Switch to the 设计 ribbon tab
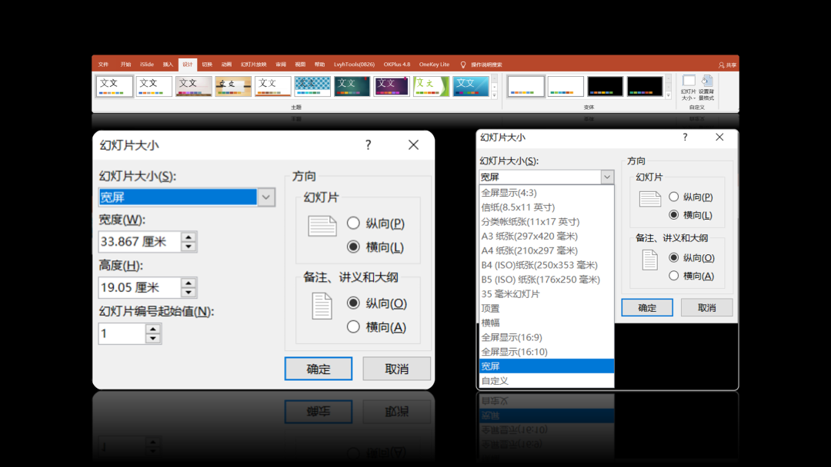This screenshot has height=467, width=831. point(188,65)
